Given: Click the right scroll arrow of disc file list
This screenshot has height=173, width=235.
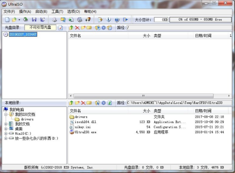Looking at the screenshot, I should (x=229, y=96).
